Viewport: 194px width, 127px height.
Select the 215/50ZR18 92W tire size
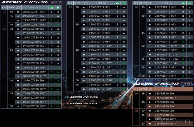[x=166, y=46]
